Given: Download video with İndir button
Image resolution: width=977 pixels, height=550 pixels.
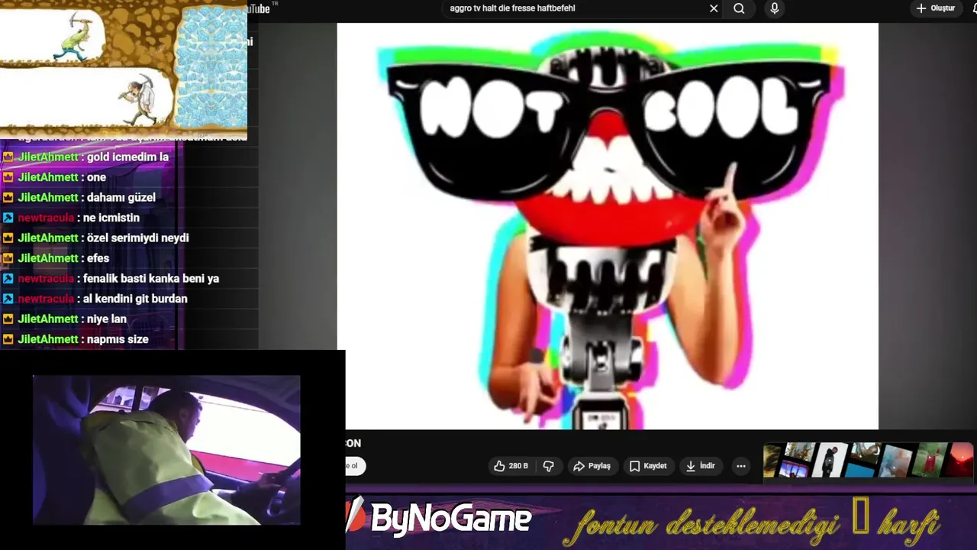Looking at the screenshot, I should (x=701, y=466).
